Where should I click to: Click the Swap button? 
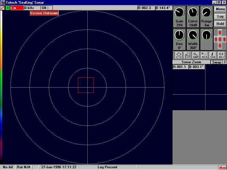(x=216, y=62)
